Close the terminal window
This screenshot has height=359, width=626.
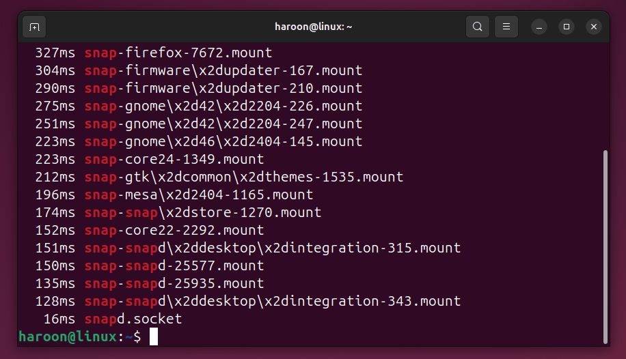594,27
